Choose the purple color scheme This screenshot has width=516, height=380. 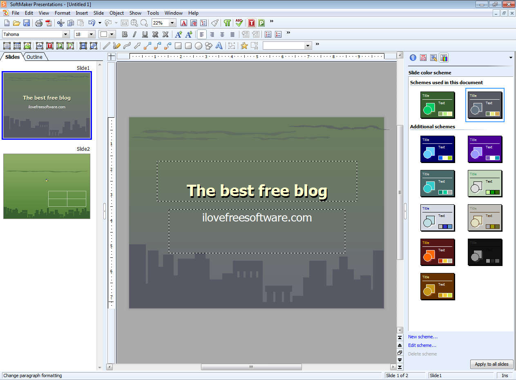coord(485,149)
